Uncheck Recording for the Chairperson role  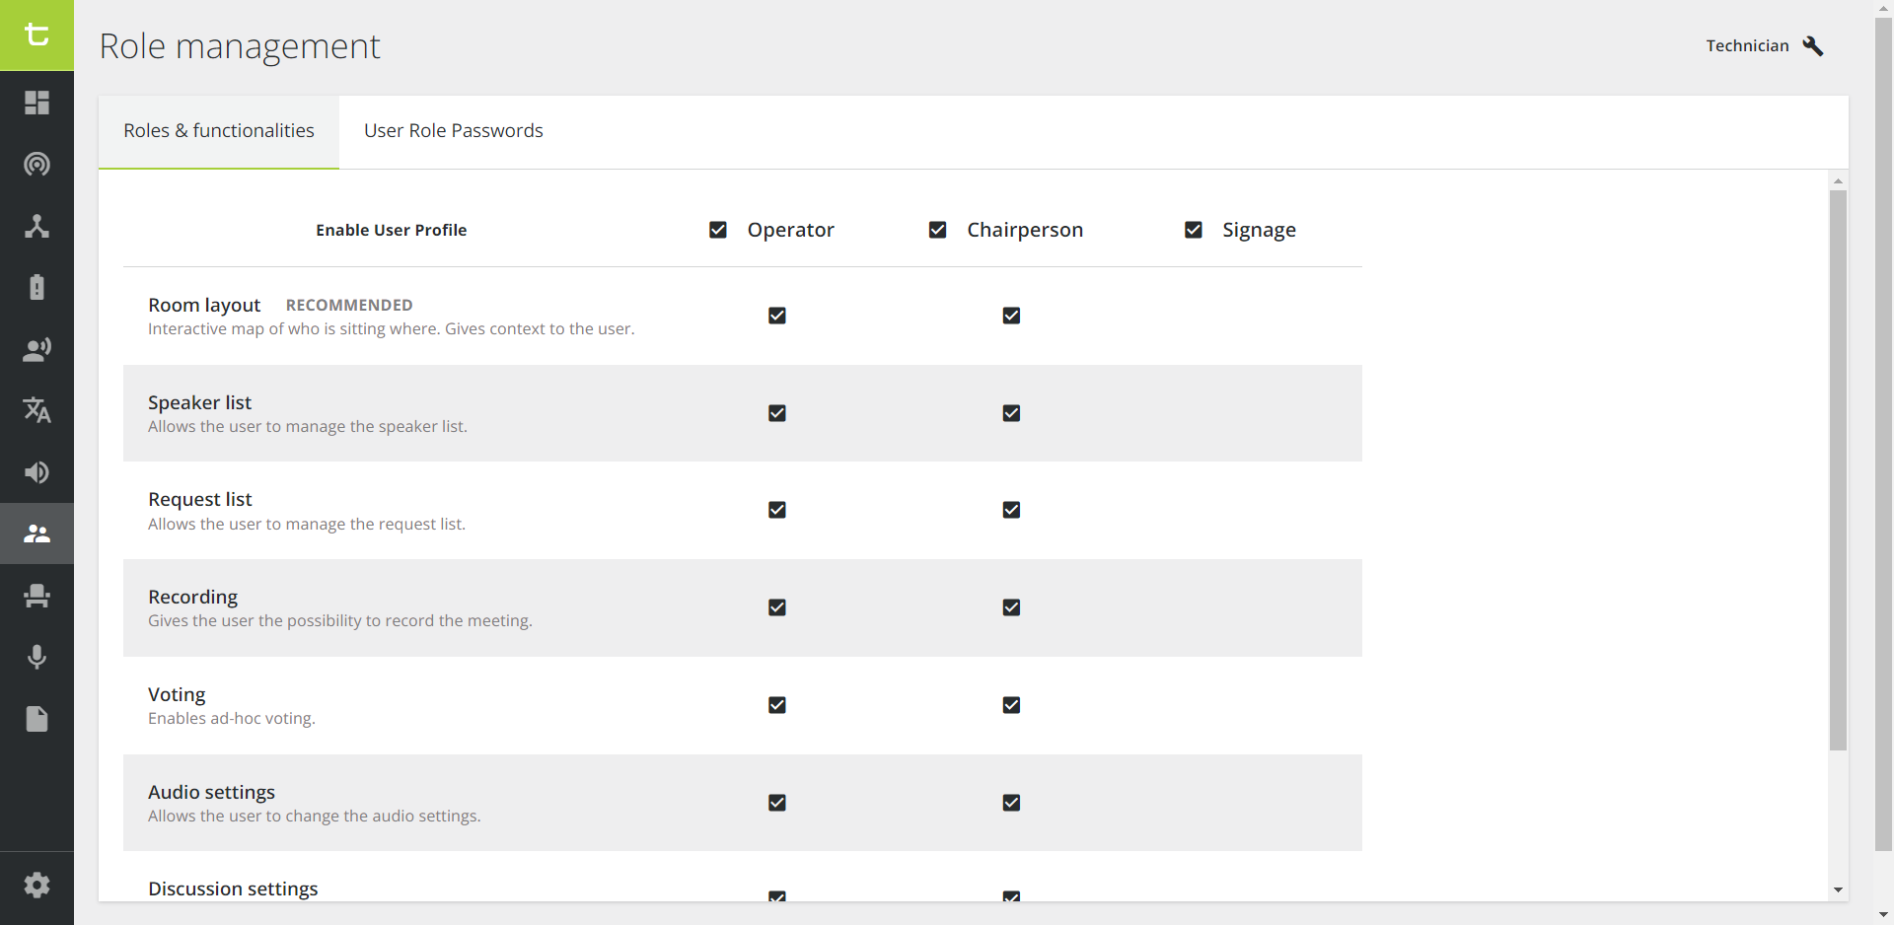pyautogui.click(x=1011, y=607)
